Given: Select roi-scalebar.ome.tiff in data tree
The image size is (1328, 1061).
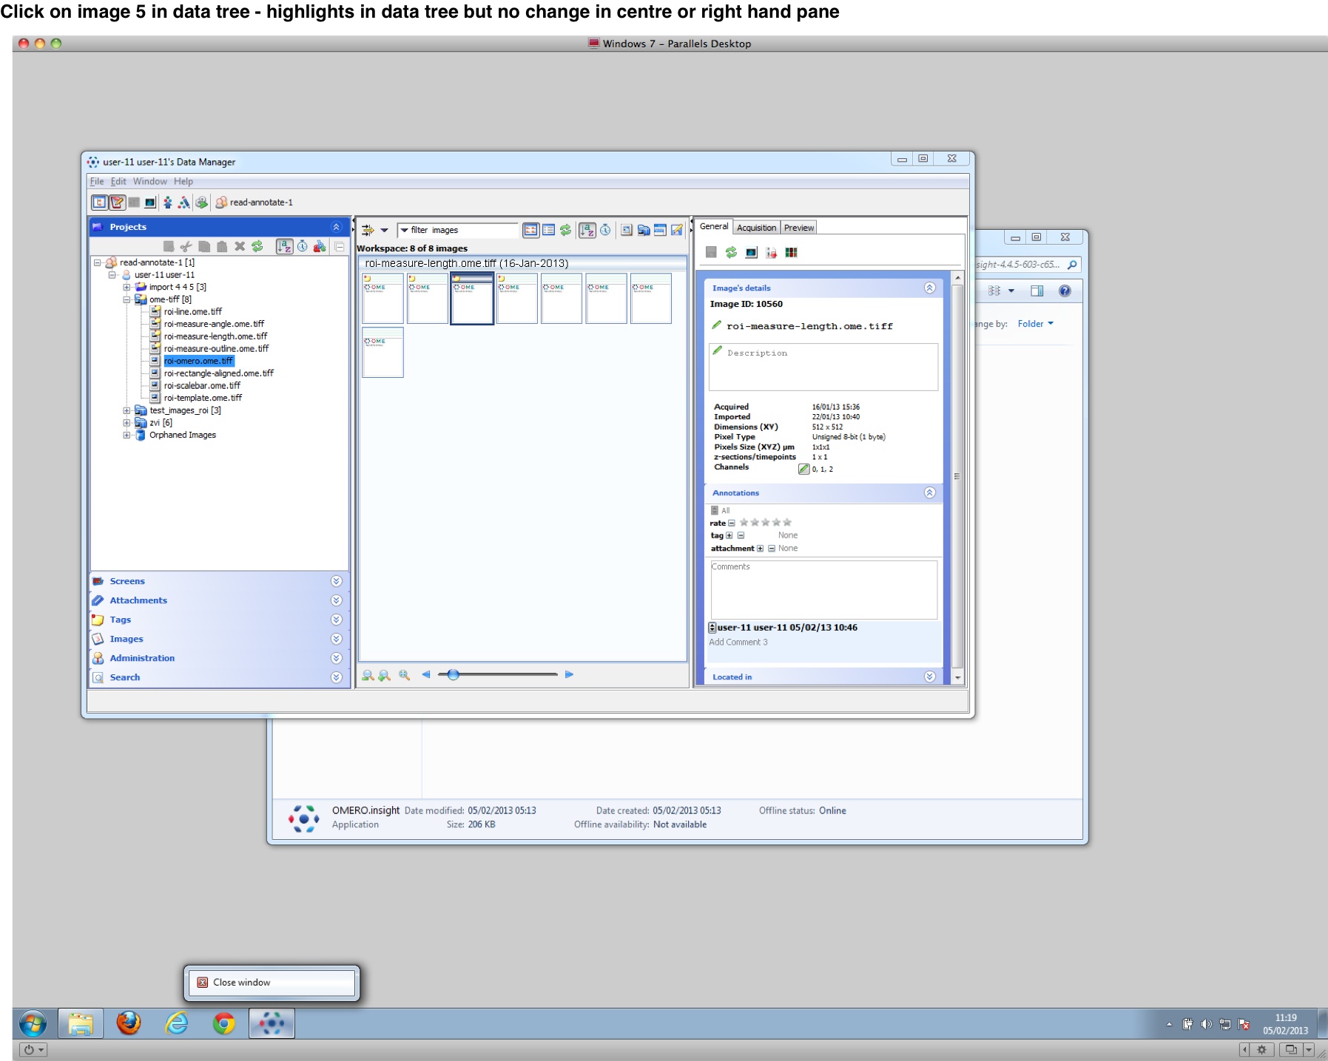Looking at the screenshot, I should click(202, 385).
